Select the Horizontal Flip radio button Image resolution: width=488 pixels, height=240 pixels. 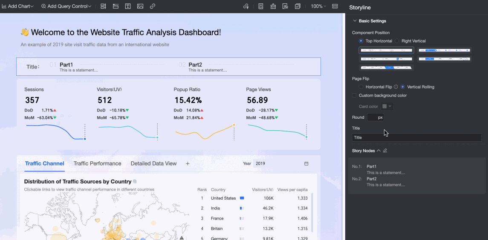pyautogui.click(x=361, y=87)
